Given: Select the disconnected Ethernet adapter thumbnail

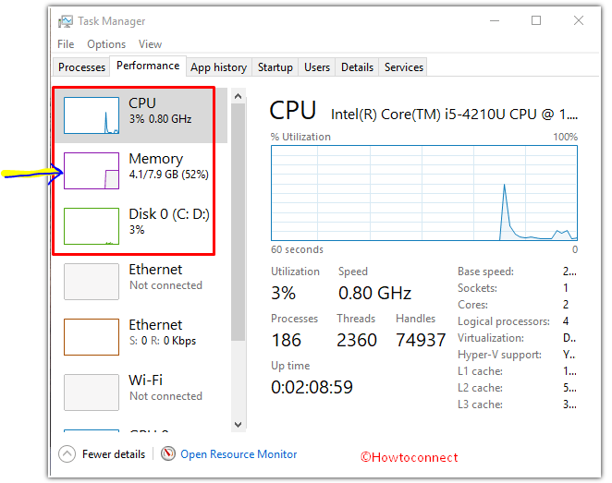Looking at the screenshot, I should (x=92, y=282).
